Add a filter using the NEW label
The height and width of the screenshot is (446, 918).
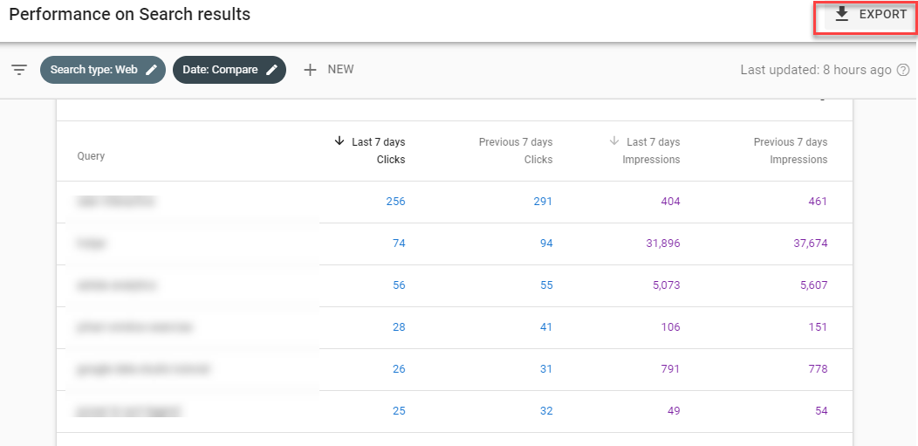pyautogui.click(x=340, y=70)
